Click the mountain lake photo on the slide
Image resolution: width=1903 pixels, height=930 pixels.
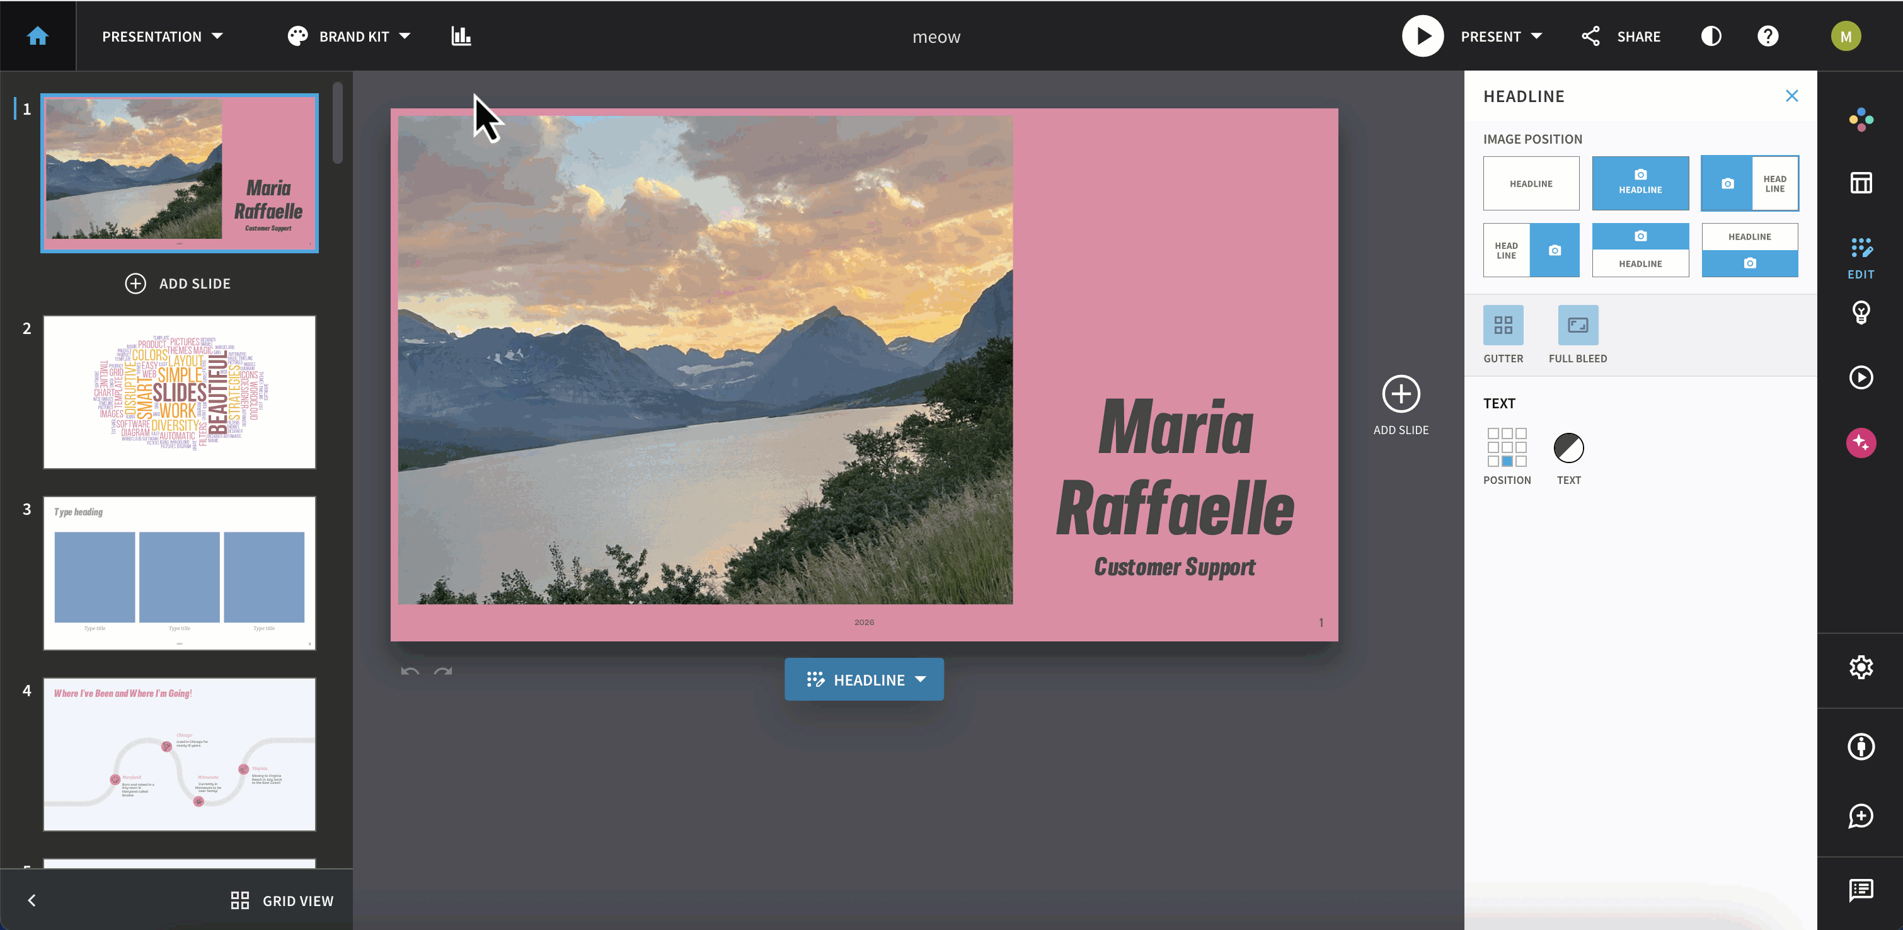704,360
